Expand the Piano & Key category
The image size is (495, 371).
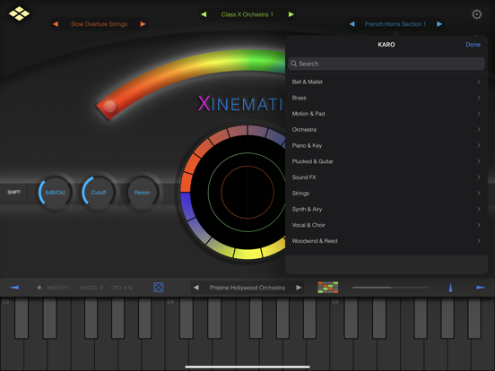click(x=386, y=145)
